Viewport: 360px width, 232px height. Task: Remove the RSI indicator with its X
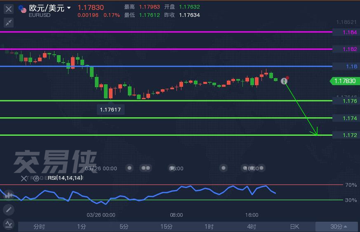pyautogui.click(x=24, y=179)
